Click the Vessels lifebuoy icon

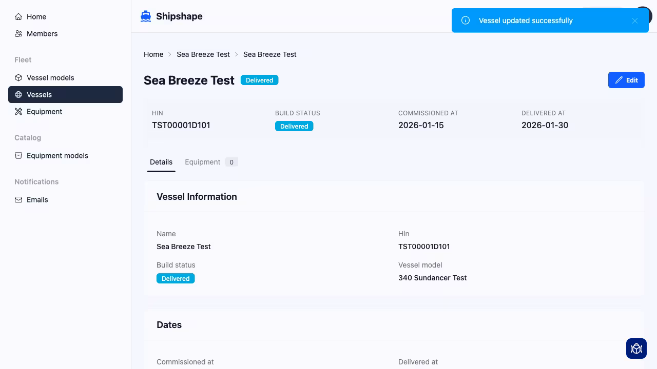(x=18, y=95)
